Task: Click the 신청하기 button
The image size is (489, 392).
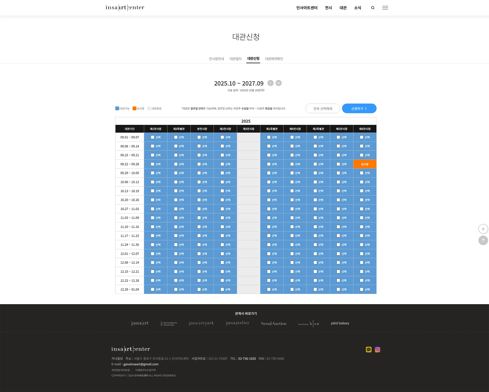Action: coord(359,108)
